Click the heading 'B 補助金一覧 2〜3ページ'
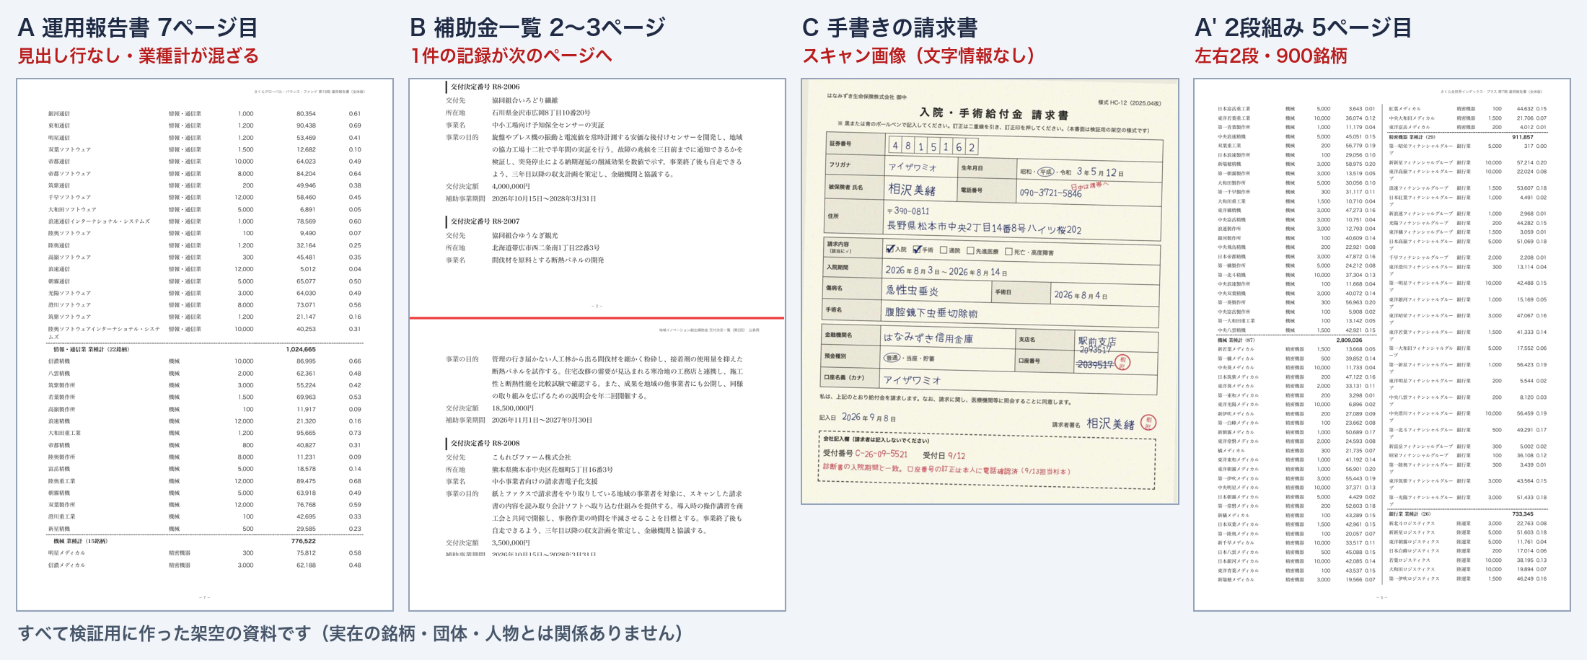The image size is (1587, 660). (537, 27)
